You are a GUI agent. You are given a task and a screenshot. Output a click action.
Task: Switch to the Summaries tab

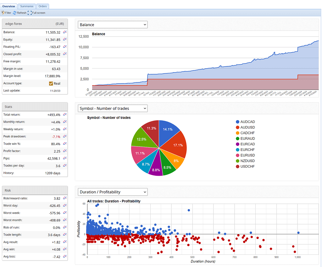(x=27, y=6)
